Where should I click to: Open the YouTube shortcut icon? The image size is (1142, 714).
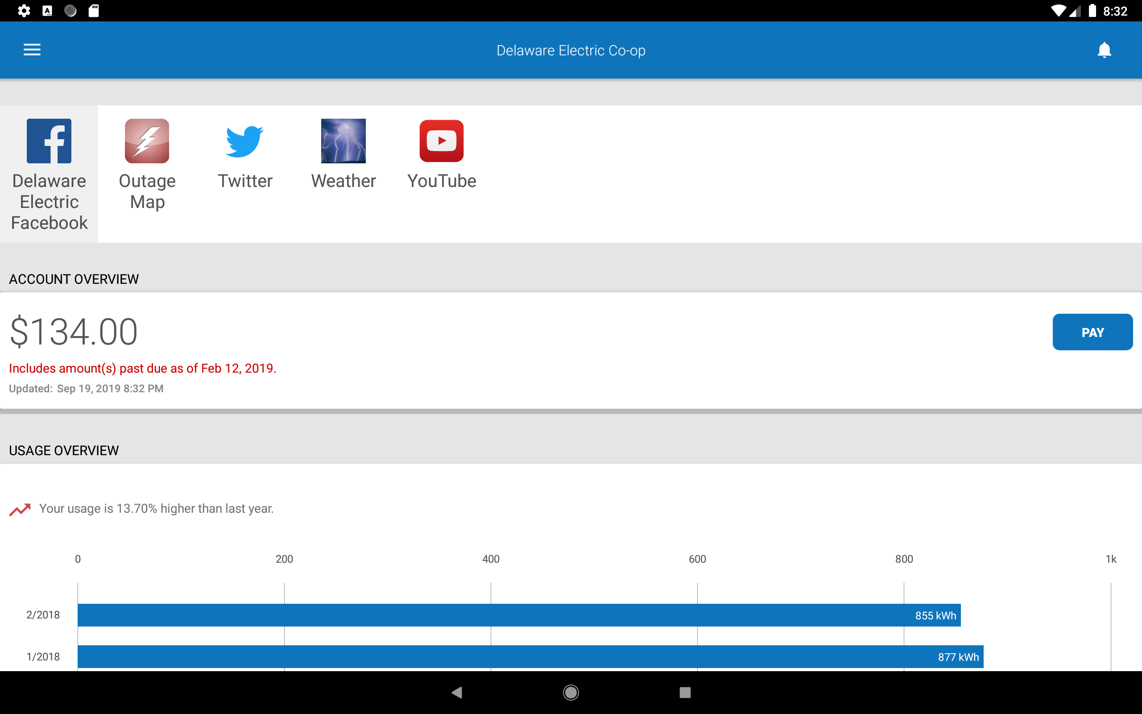pyautogui.click(x=441, y=141)
